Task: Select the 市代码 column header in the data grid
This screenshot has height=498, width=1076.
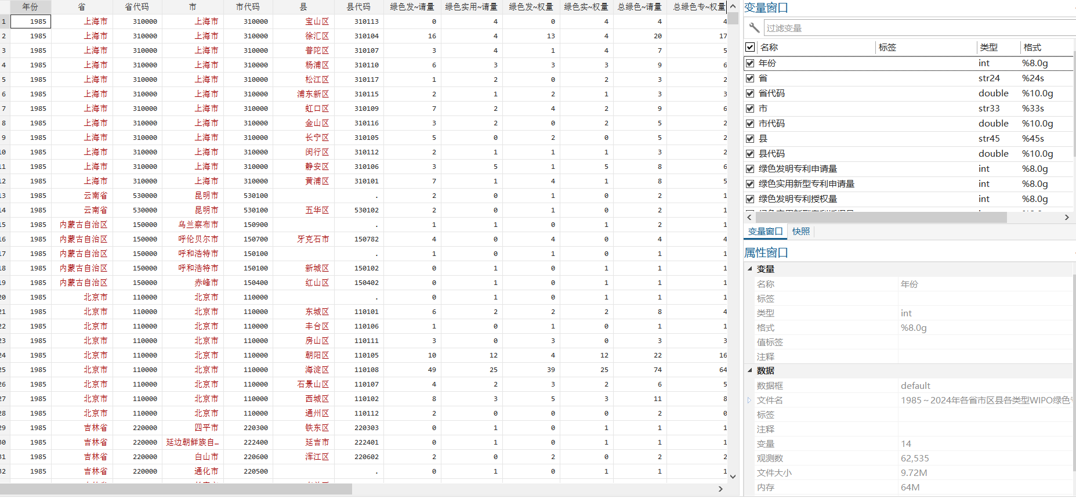Action: pos(248,7)
